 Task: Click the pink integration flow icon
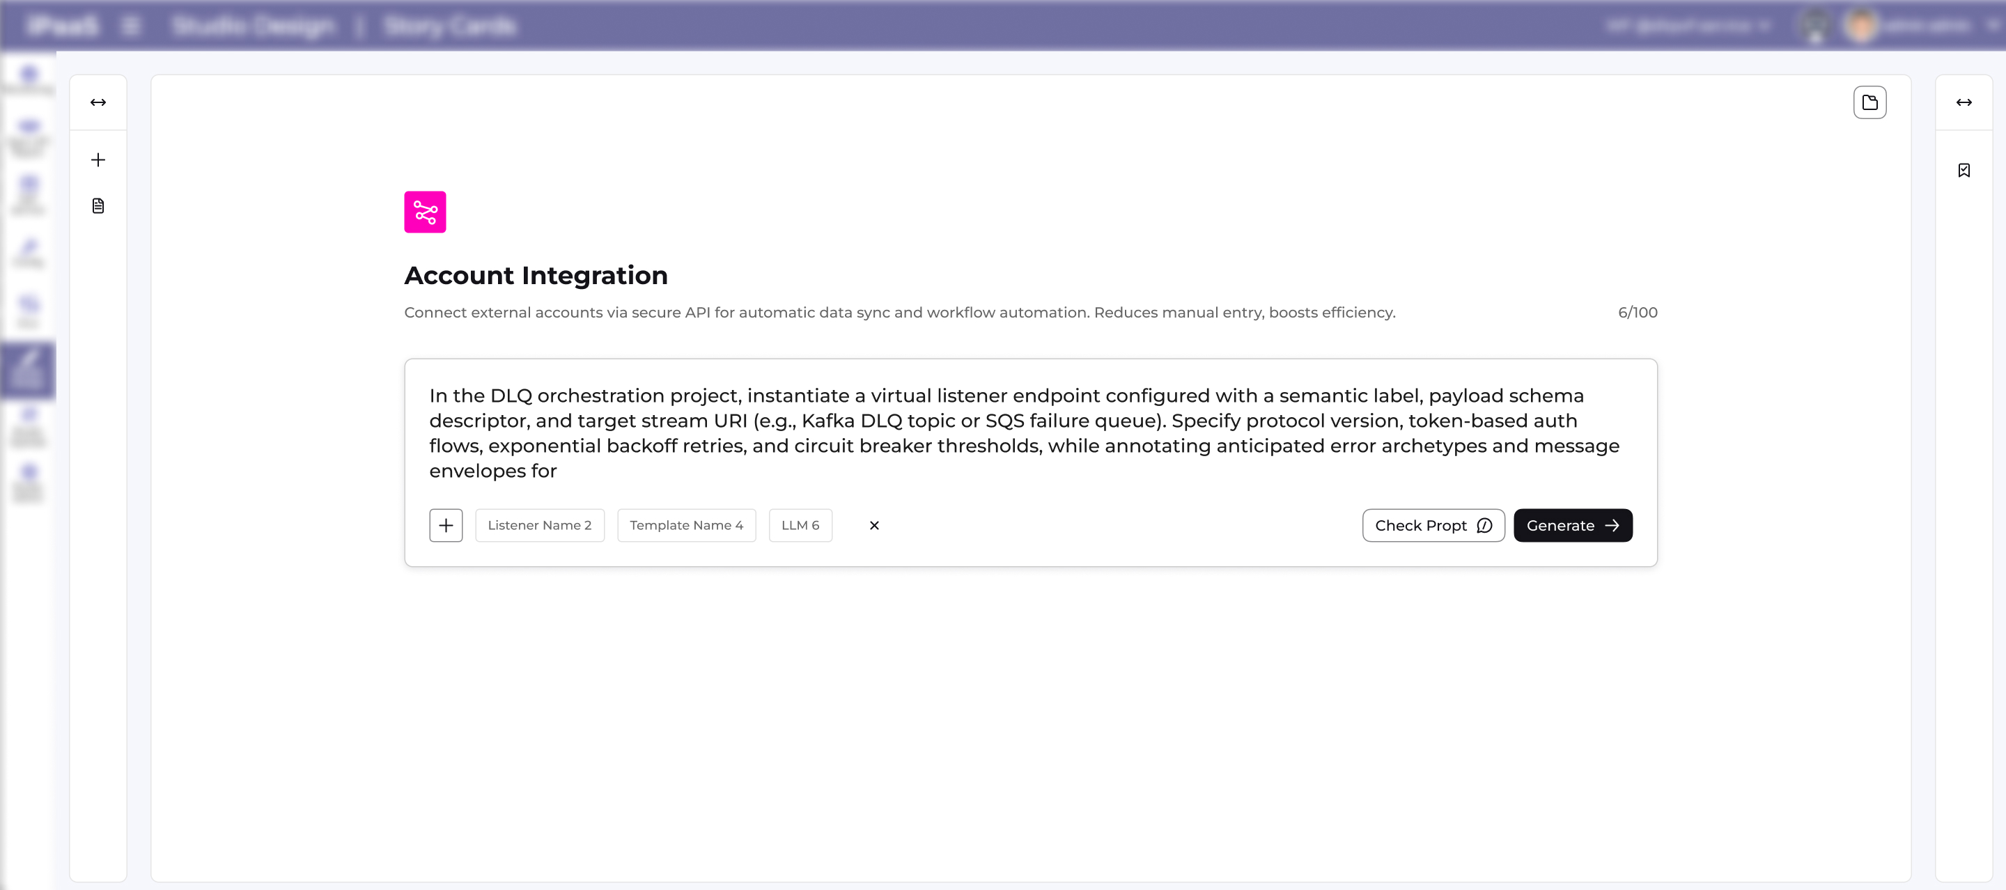coord(424,212)
